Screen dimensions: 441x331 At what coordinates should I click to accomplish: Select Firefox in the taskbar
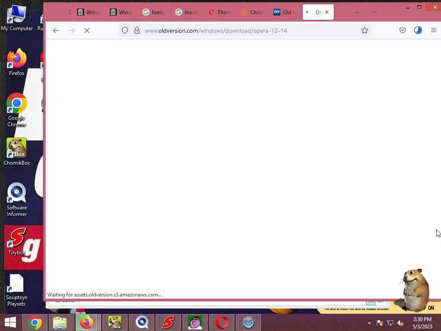(x=86, y=322)
